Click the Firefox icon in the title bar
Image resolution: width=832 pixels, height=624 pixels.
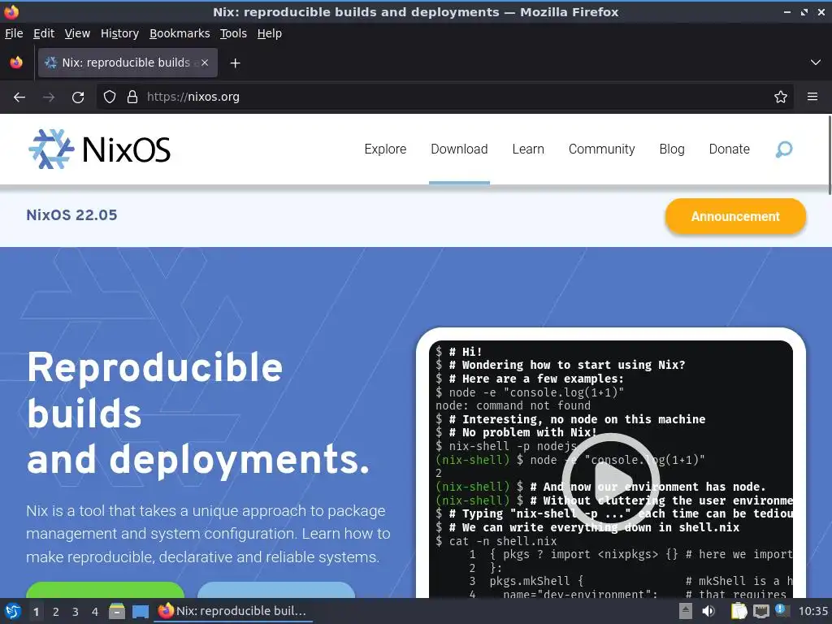coord(11,11)
